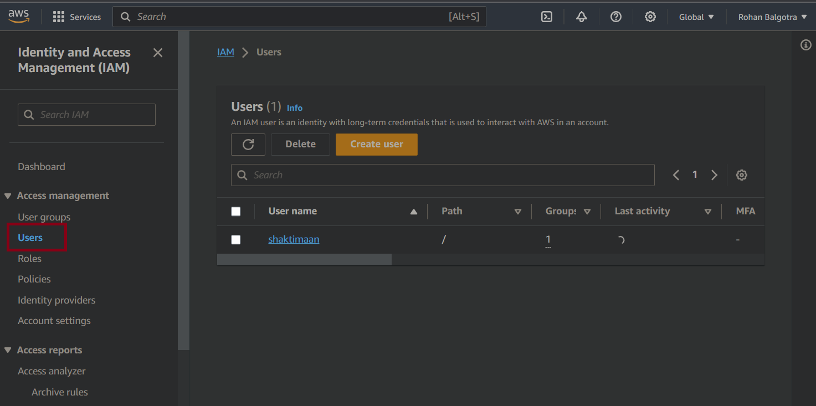Click the Create user button
Image resolution: width=816 pixels, height=406 pixels.
tap(377, 145)
